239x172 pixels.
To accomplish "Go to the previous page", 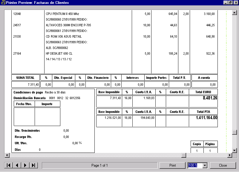I will [17, 165].
